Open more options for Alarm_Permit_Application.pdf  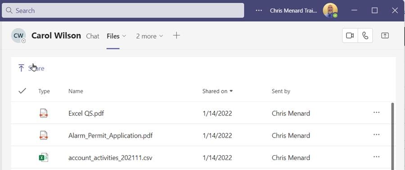pyautogui.click(x=376, y=134)
